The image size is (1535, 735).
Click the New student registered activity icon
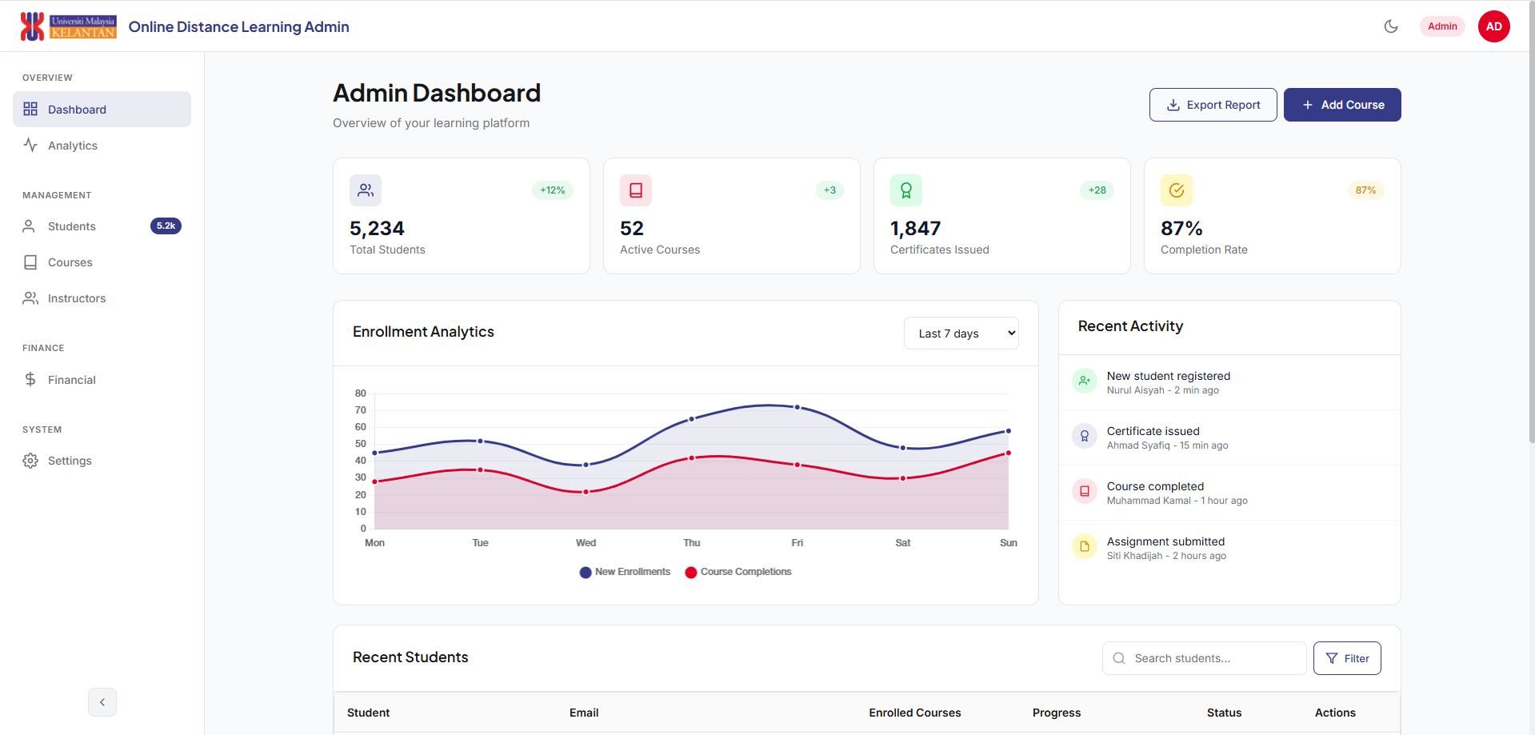pos(1085,381)
